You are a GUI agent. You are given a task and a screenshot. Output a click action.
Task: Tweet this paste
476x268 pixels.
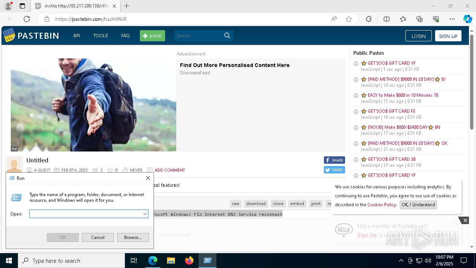pyautogui.click(x=334, y=170)
